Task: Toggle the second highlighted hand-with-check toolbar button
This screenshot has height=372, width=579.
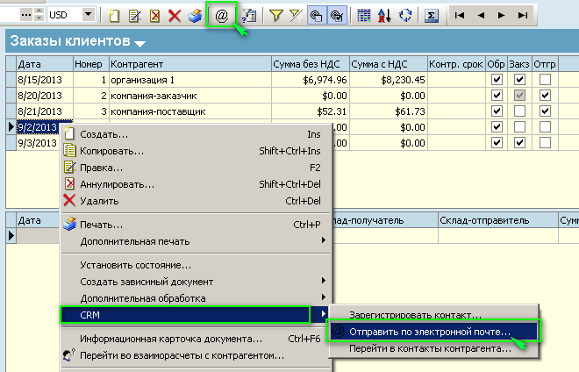Action: (337, 16)
